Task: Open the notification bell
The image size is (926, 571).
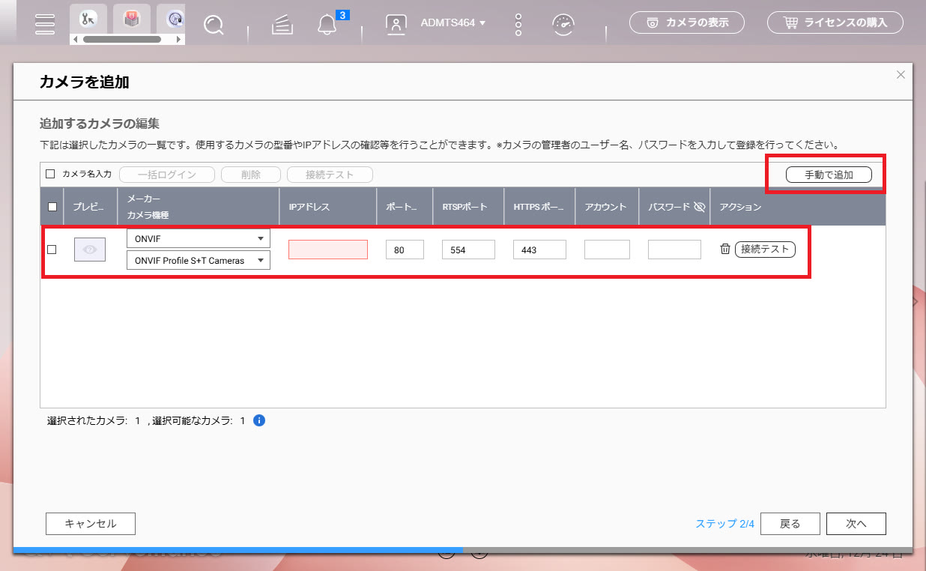Action: [x=327, y=24]
